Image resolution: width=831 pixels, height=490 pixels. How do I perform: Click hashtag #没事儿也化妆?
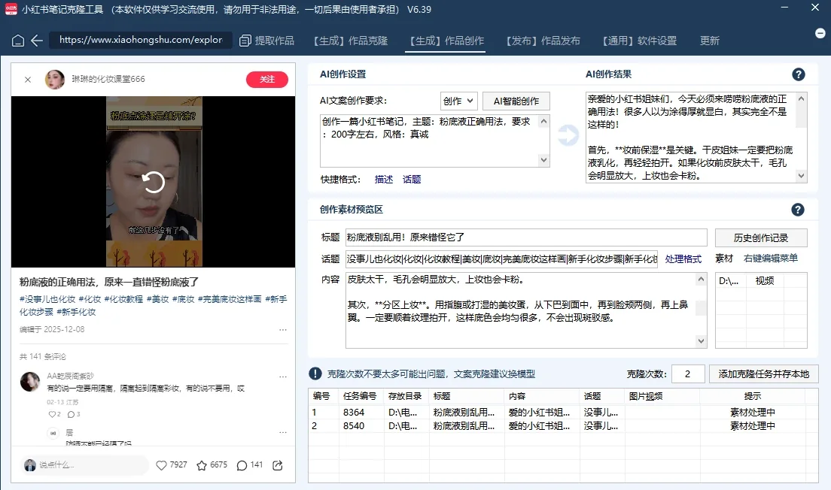pos(47,300)
